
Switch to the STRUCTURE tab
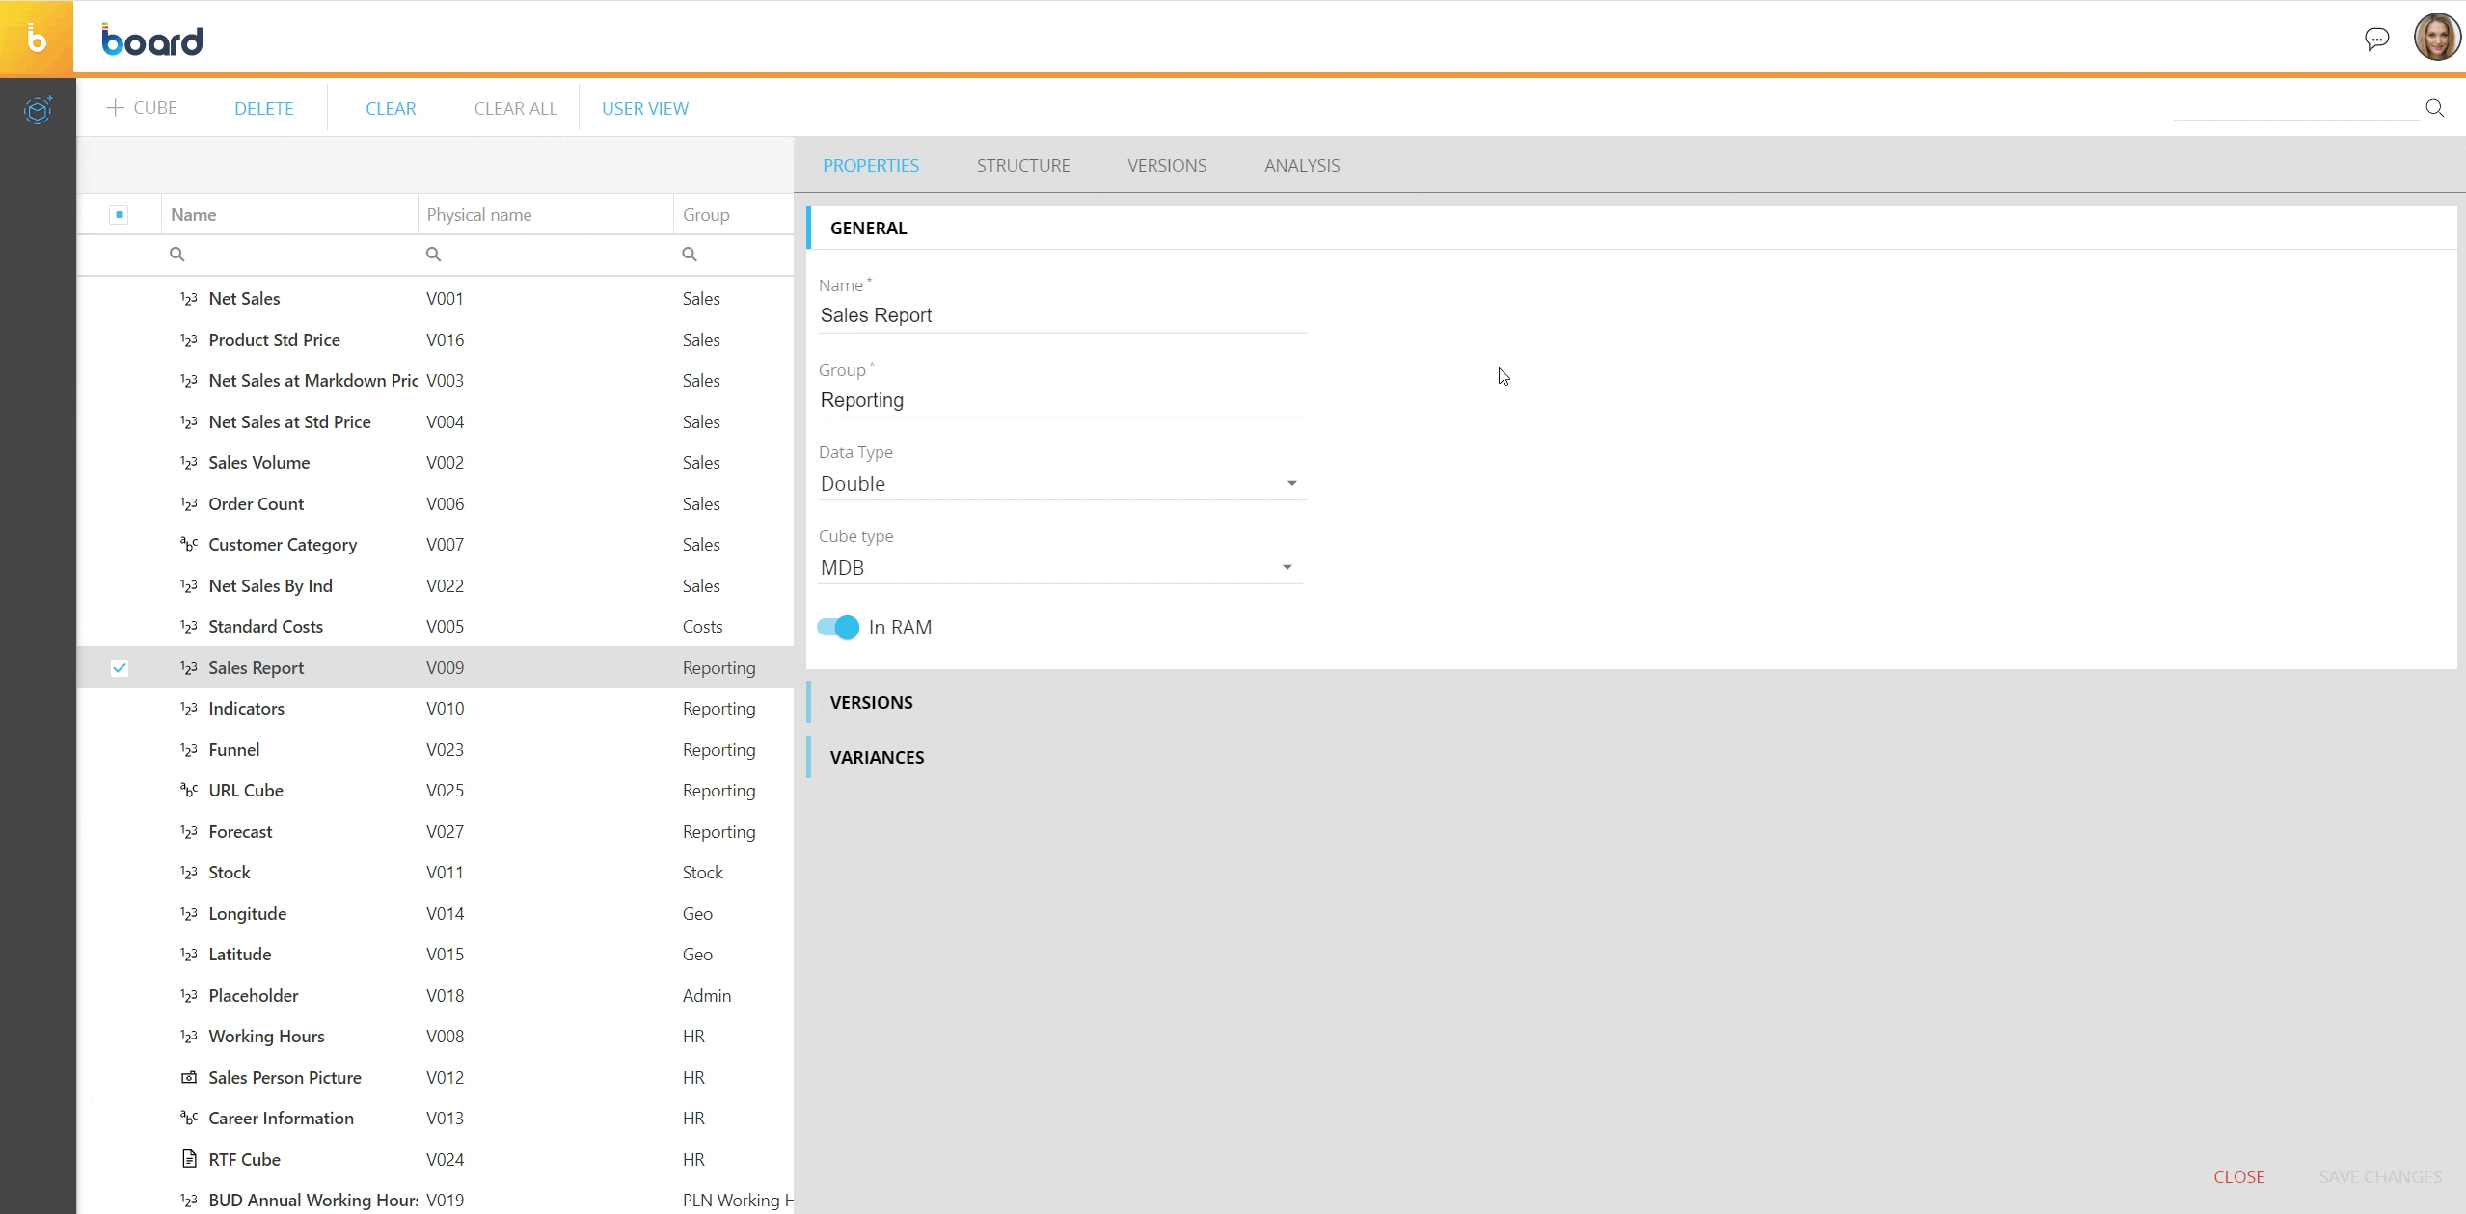click(1022, 165)
